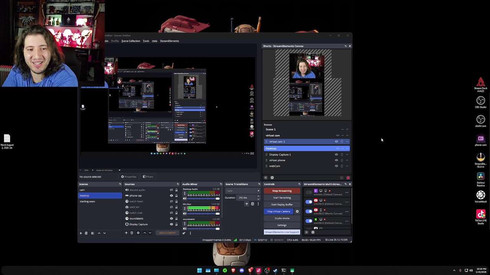490x275 pixels.
Task: Open OBS Studio desktop shortcut
Action: coord(481,102)
